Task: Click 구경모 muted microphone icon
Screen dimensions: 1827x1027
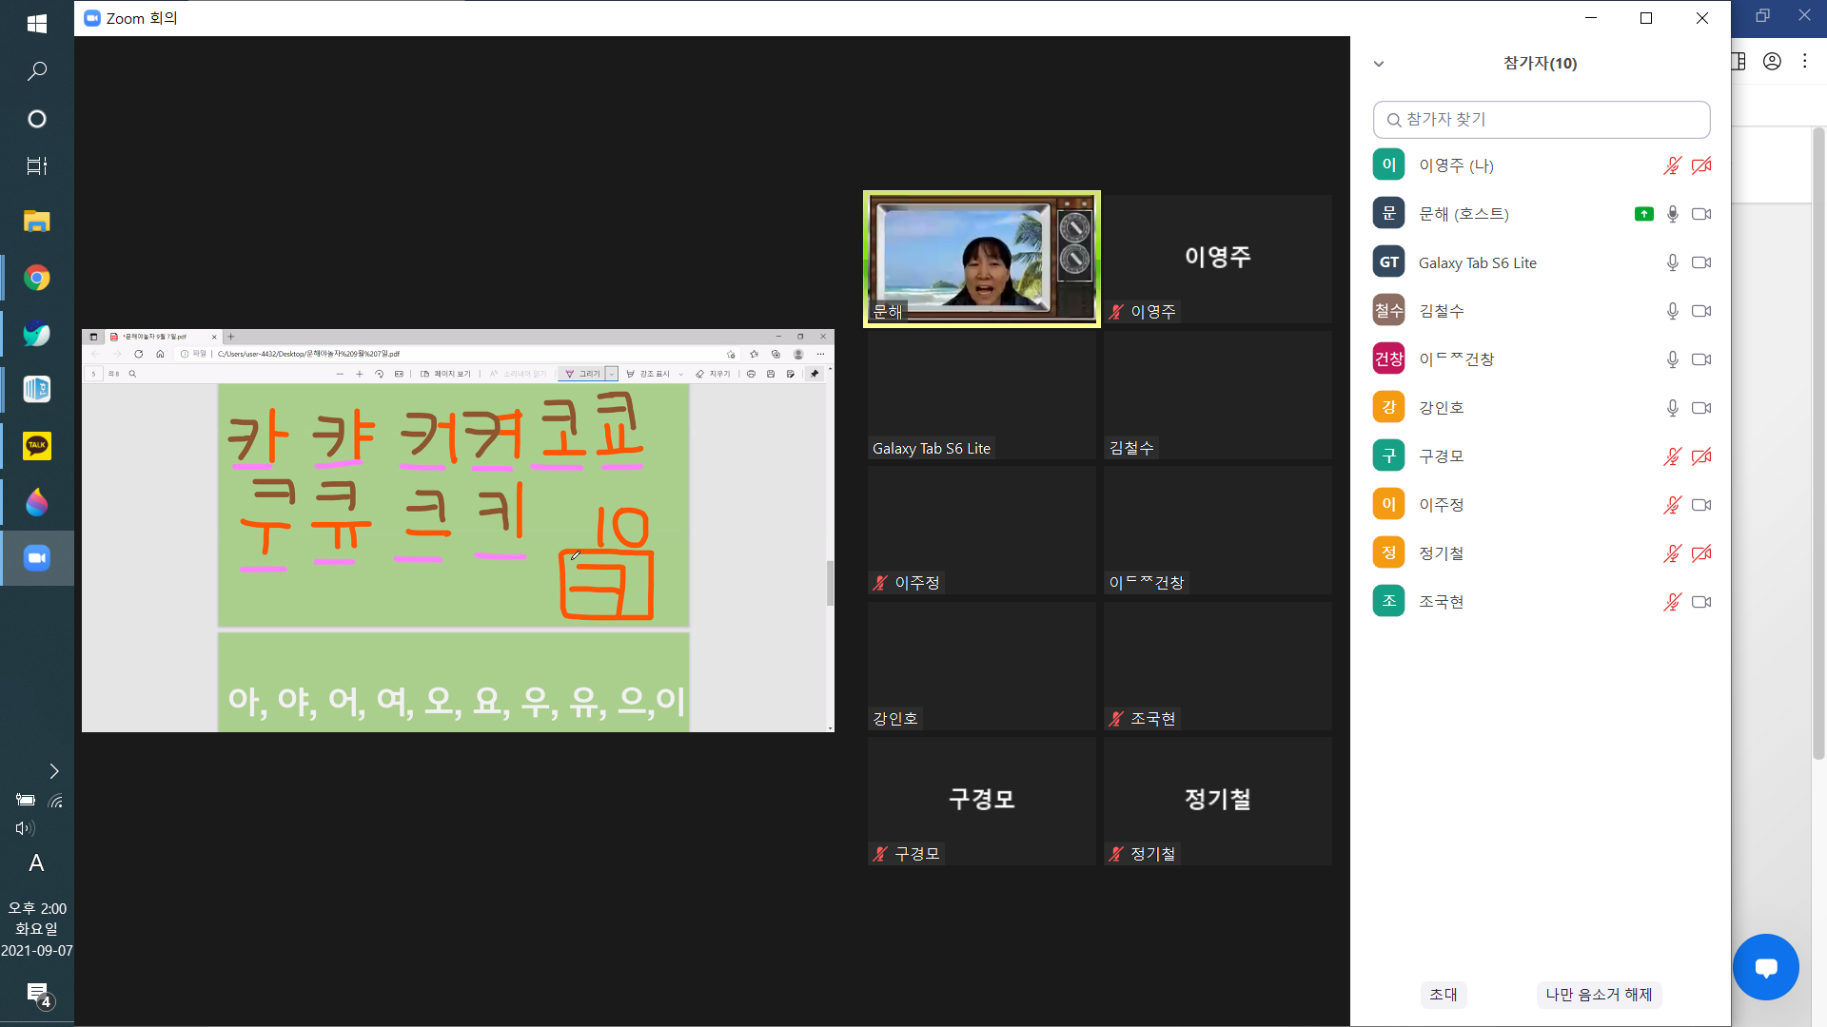Action: click(1672, 456)
